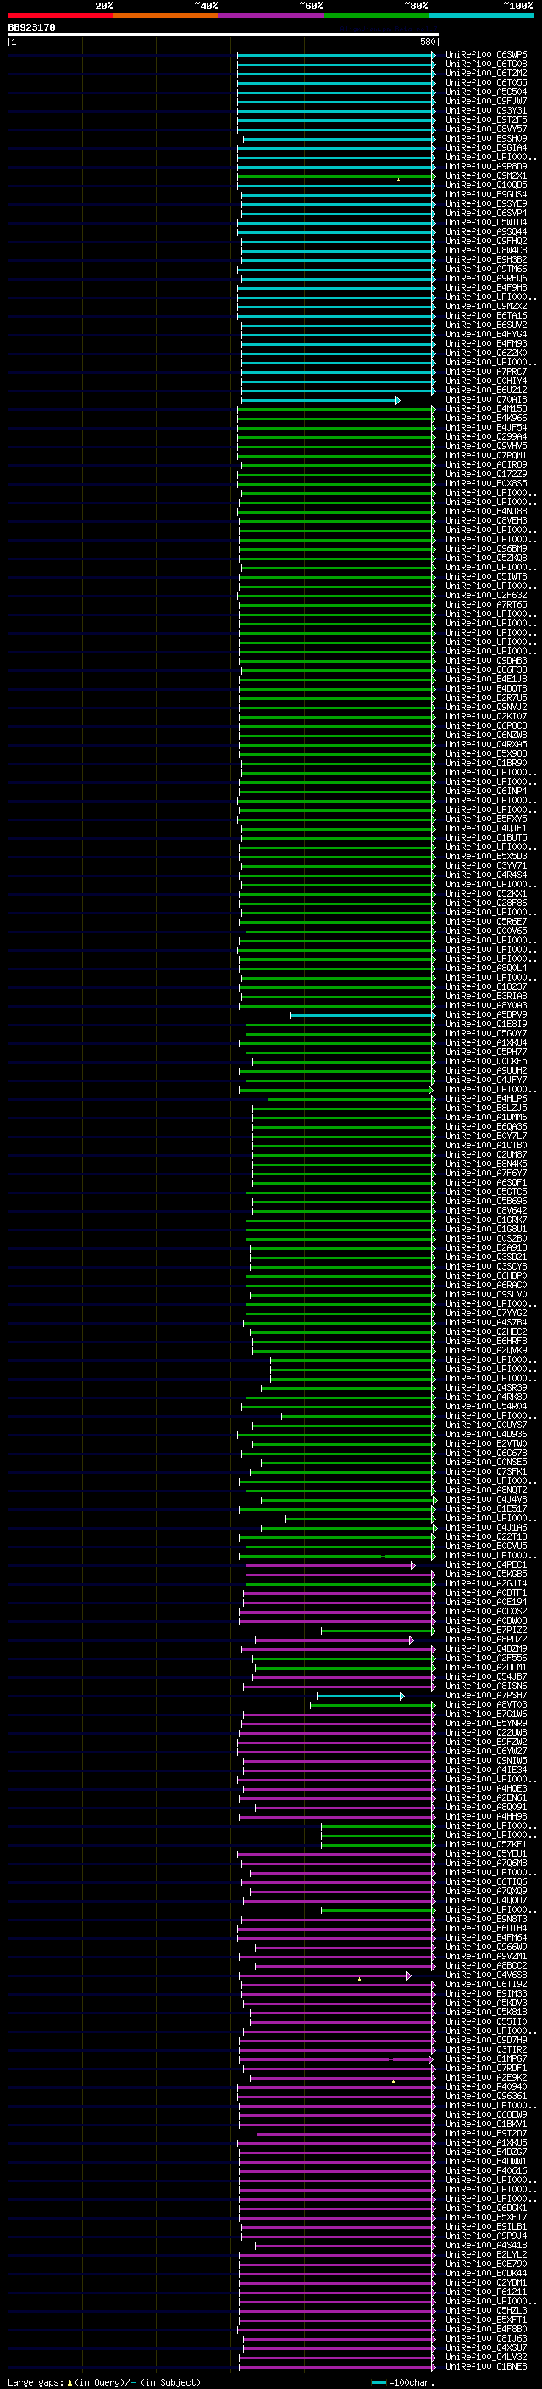Click hit label UniRef100_C6SVP4

point(486,214)
